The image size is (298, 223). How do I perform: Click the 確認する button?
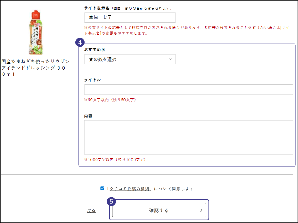tap(159, 210)
